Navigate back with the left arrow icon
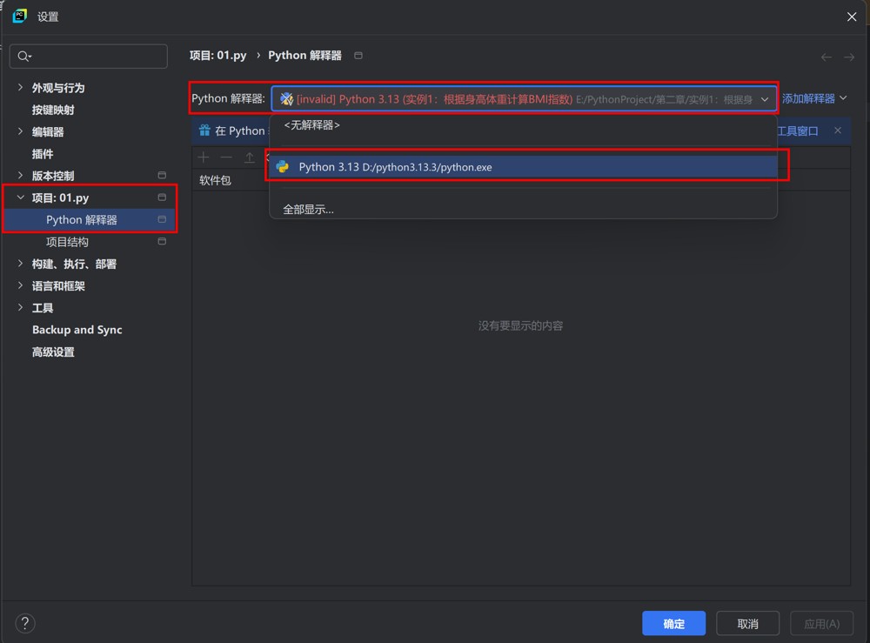870x643 pixels. tap(826, 57)
